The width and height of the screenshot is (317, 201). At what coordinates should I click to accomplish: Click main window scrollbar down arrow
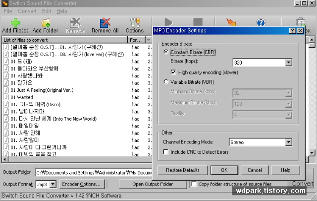click(x=312, y=153)
